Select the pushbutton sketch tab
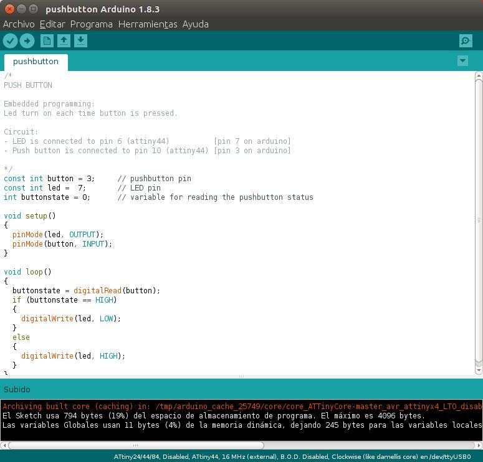Viewport: 483px width, 462px height. tap(36, 62)
